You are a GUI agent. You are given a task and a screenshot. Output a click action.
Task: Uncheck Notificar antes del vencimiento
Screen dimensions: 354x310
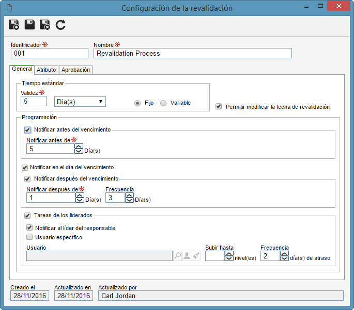[27, 130]
